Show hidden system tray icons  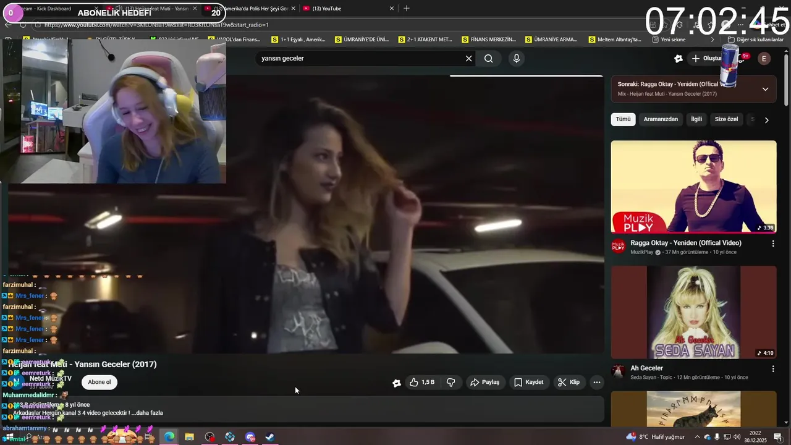point(697,437)
